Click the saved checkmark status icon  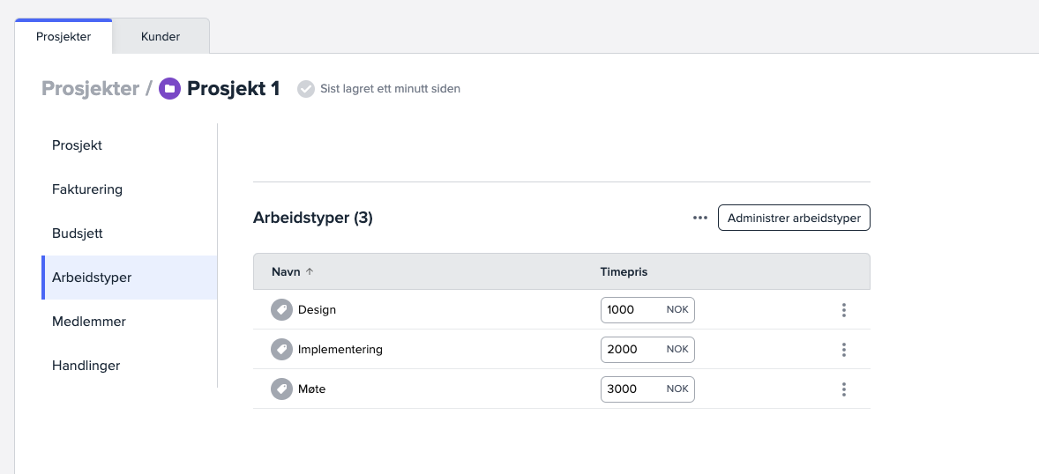point(306,89)
